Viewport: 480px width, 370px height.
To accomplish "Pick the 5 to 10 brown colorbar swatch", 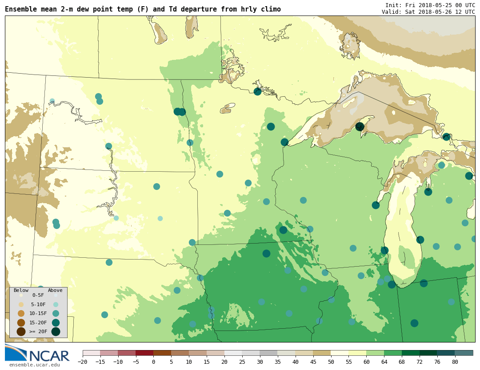I will click(x=180, y=353).
